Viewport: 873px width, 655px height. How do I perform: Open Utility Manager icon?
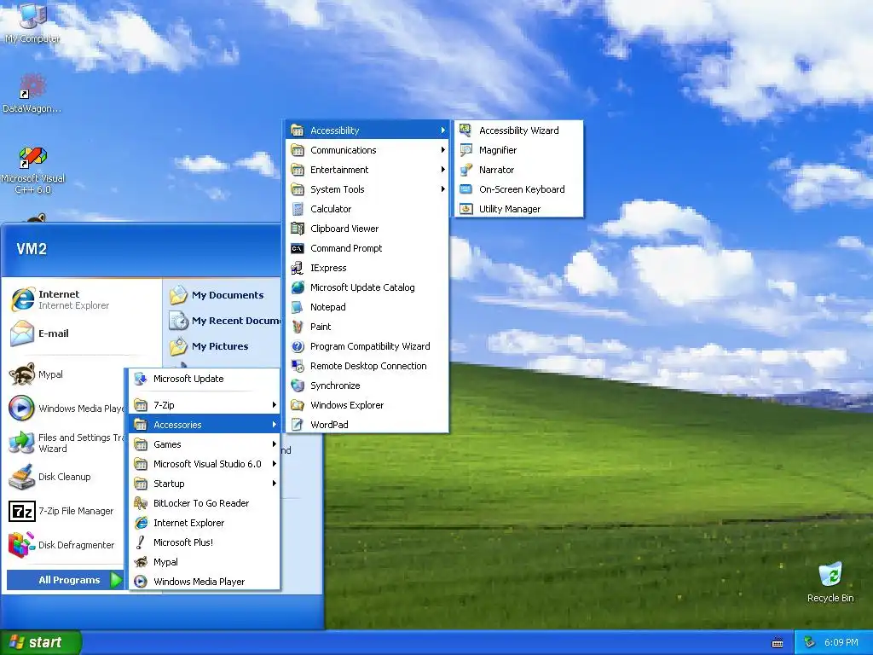click(x=466, y=209)
